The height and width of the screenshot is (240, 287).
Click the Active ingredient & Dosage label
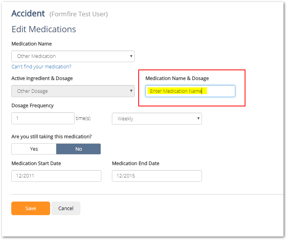[42, 78]
